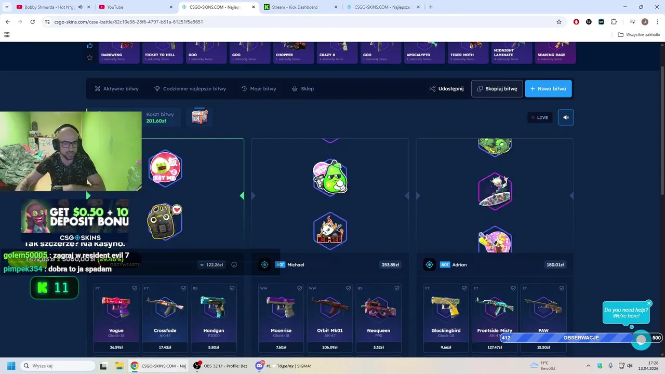This screenshot has width=665, height=374.
Task: Open the Sklep tab
Action: pos(303,89)
